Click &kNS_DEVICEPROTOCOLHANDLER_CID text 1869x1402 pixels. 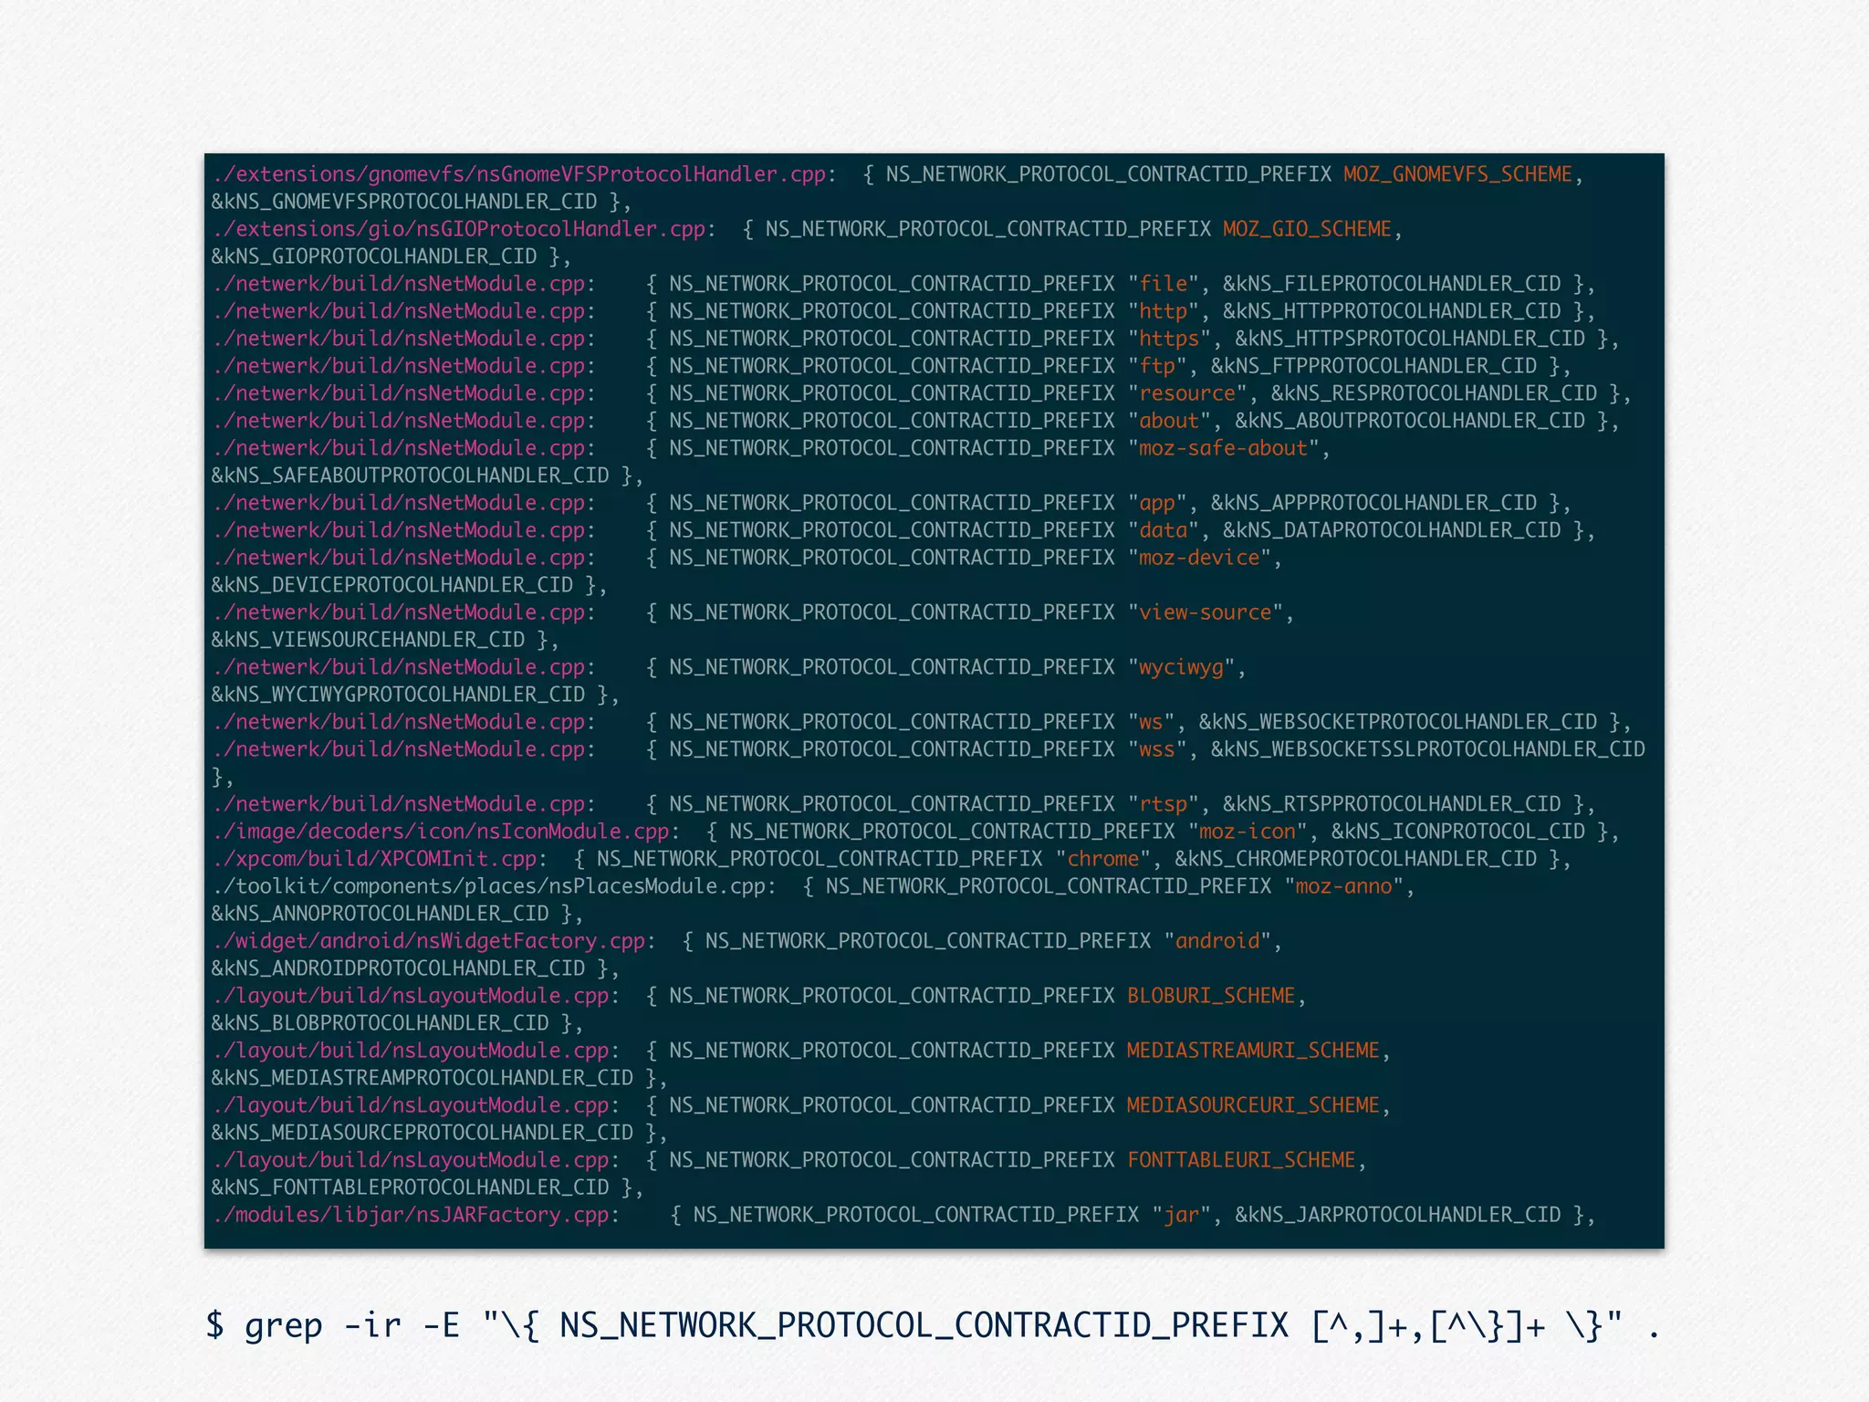(392, 585)
